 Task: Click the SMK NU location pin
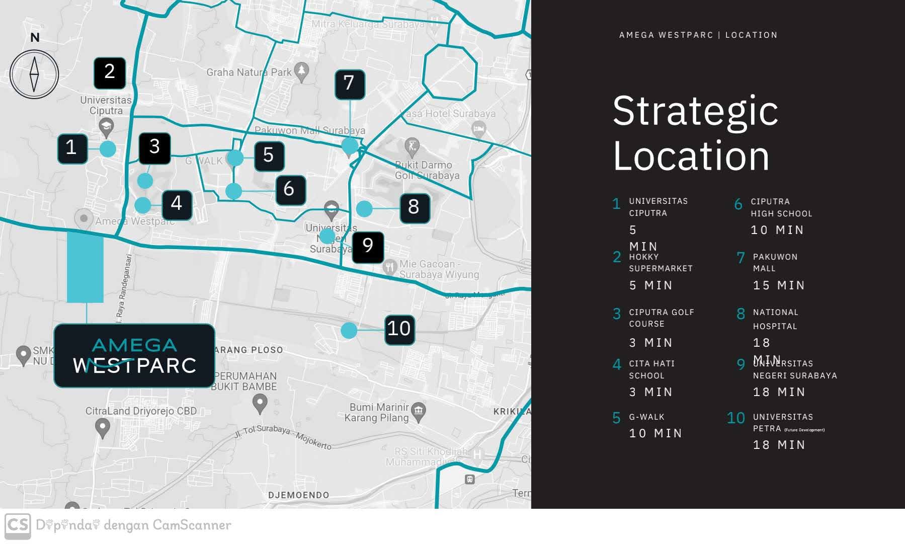(23, 355)
